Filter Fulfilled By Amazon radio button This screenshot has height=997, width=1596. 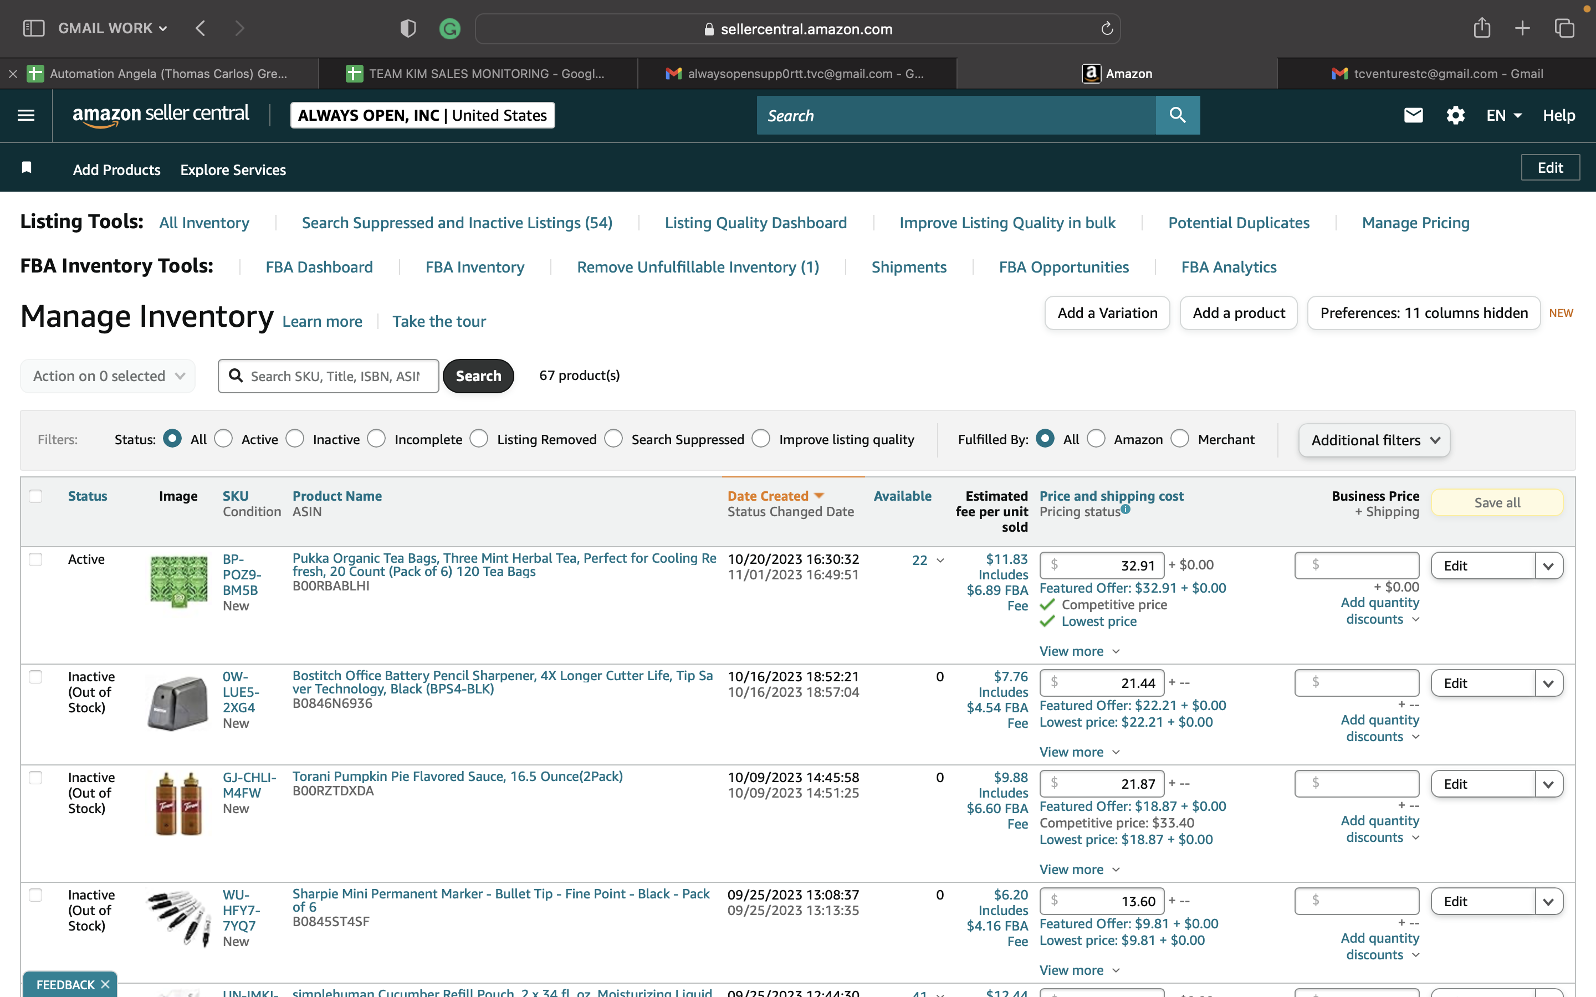point(1096,439)
